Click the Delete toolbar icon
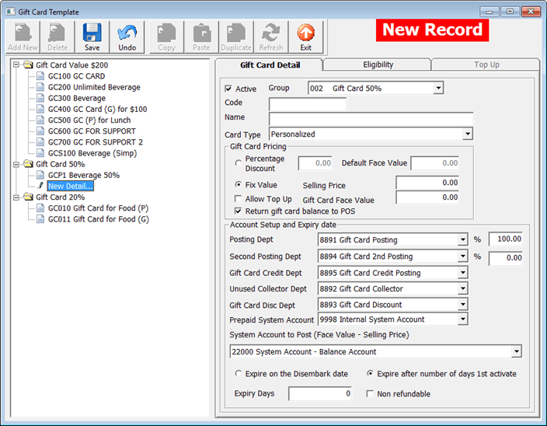The image size is (547, 426). pyautogui.click(x=57, y=37)
